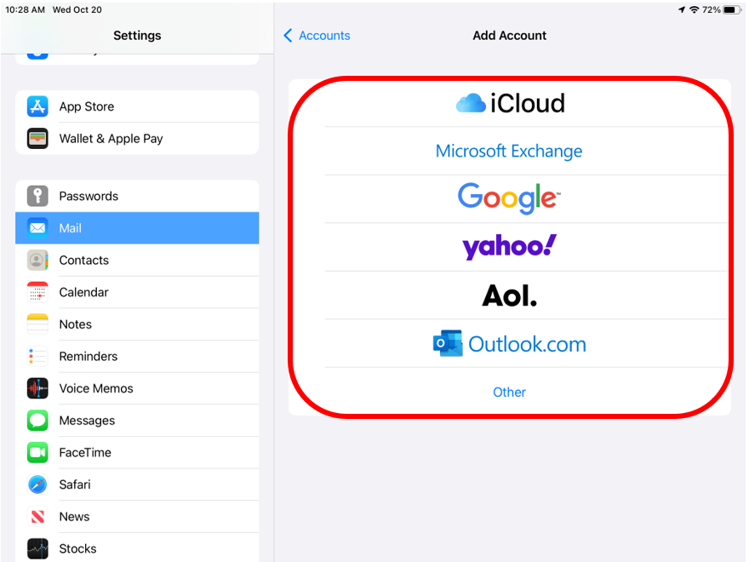Tap the back chevron beside Accounts
The height and width of the screenshot is (562, 749).
(x=288, y=36)
